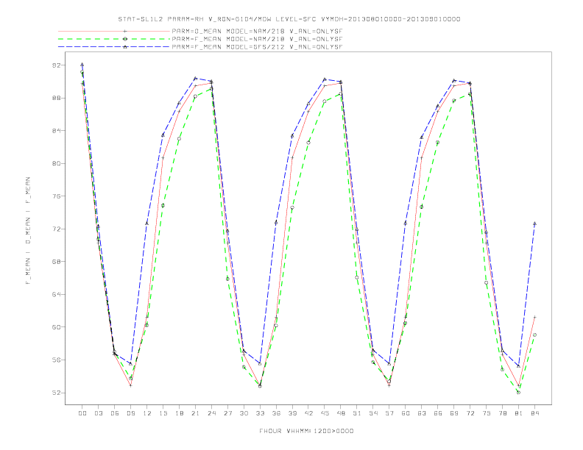
Task: Click x-axis tick label 00
Action: (x=82, y=413)
